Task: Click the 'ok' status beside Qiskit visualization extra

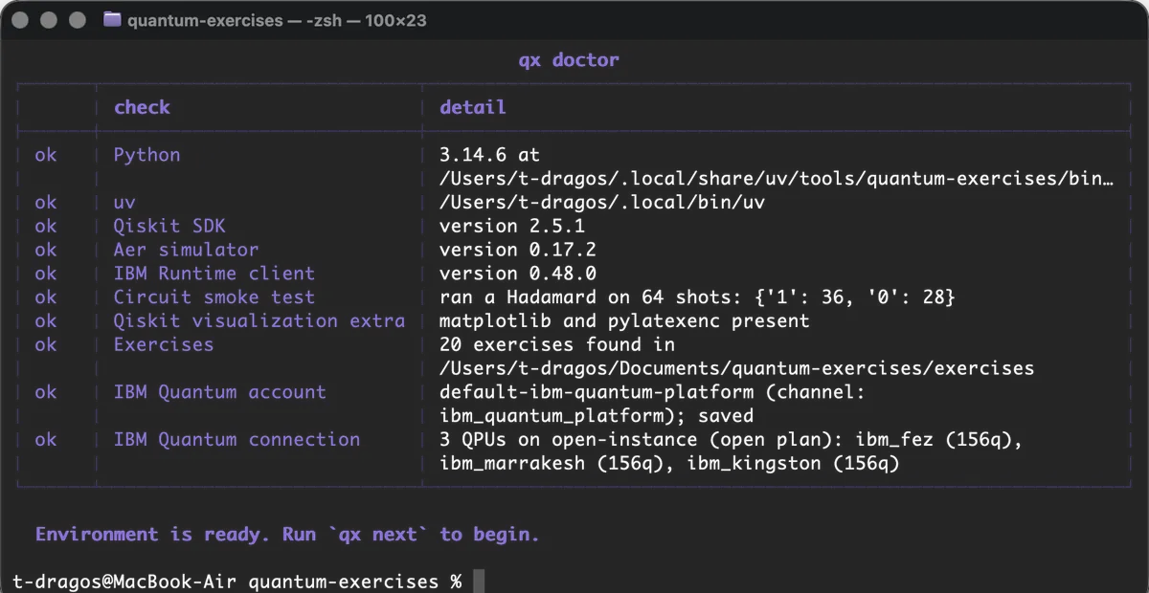Action: point(45,320)
